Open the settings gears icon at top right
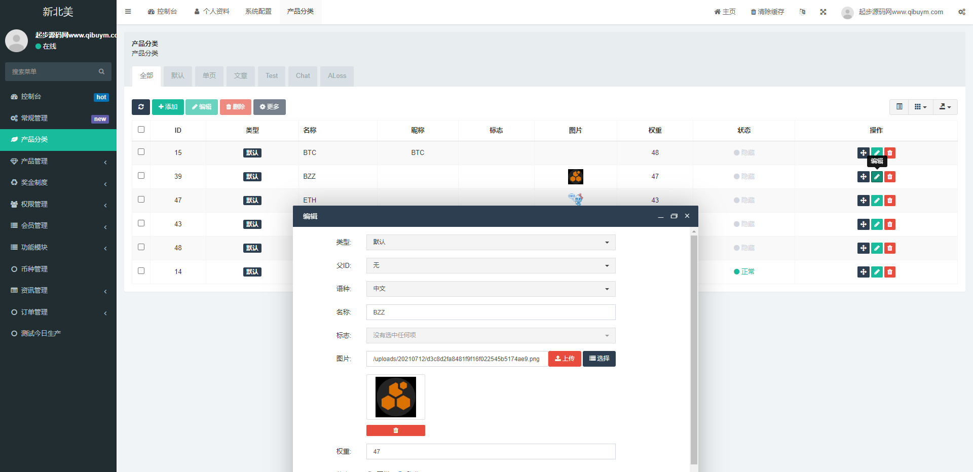Image resolution: width=973 pixels, height=472 pixels. [x=961, y=12]
